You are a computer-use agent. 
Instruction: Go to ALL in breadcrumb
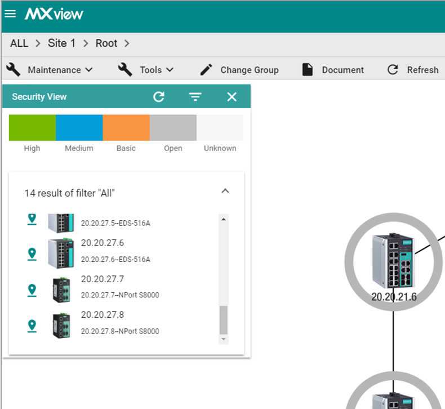tap(19, 43)
